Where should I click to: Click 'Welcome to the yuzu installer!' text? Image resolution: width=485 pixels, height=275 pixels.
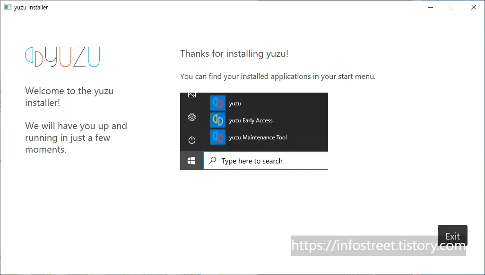[69, 96]
